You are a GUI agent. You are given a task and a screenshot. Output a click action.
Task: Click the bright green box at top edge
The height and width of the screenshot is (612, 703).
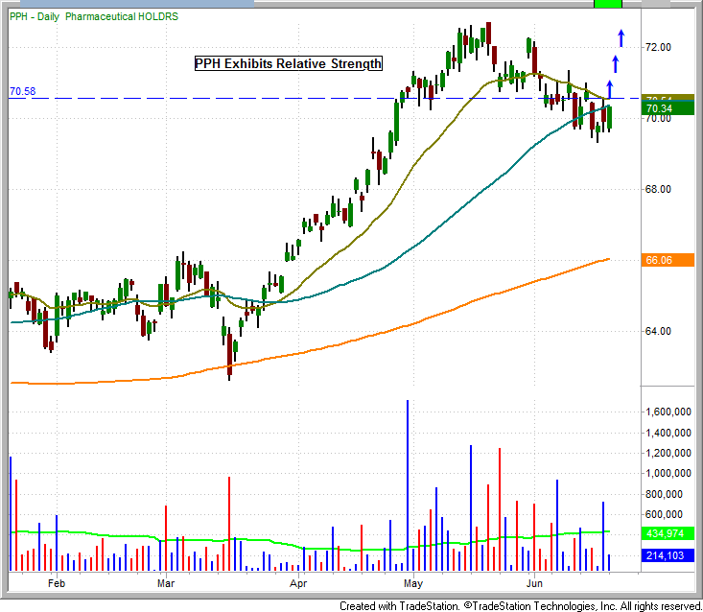pos(607,4)
